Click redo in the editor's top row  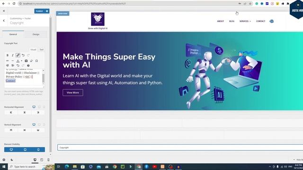coord(28,55)
